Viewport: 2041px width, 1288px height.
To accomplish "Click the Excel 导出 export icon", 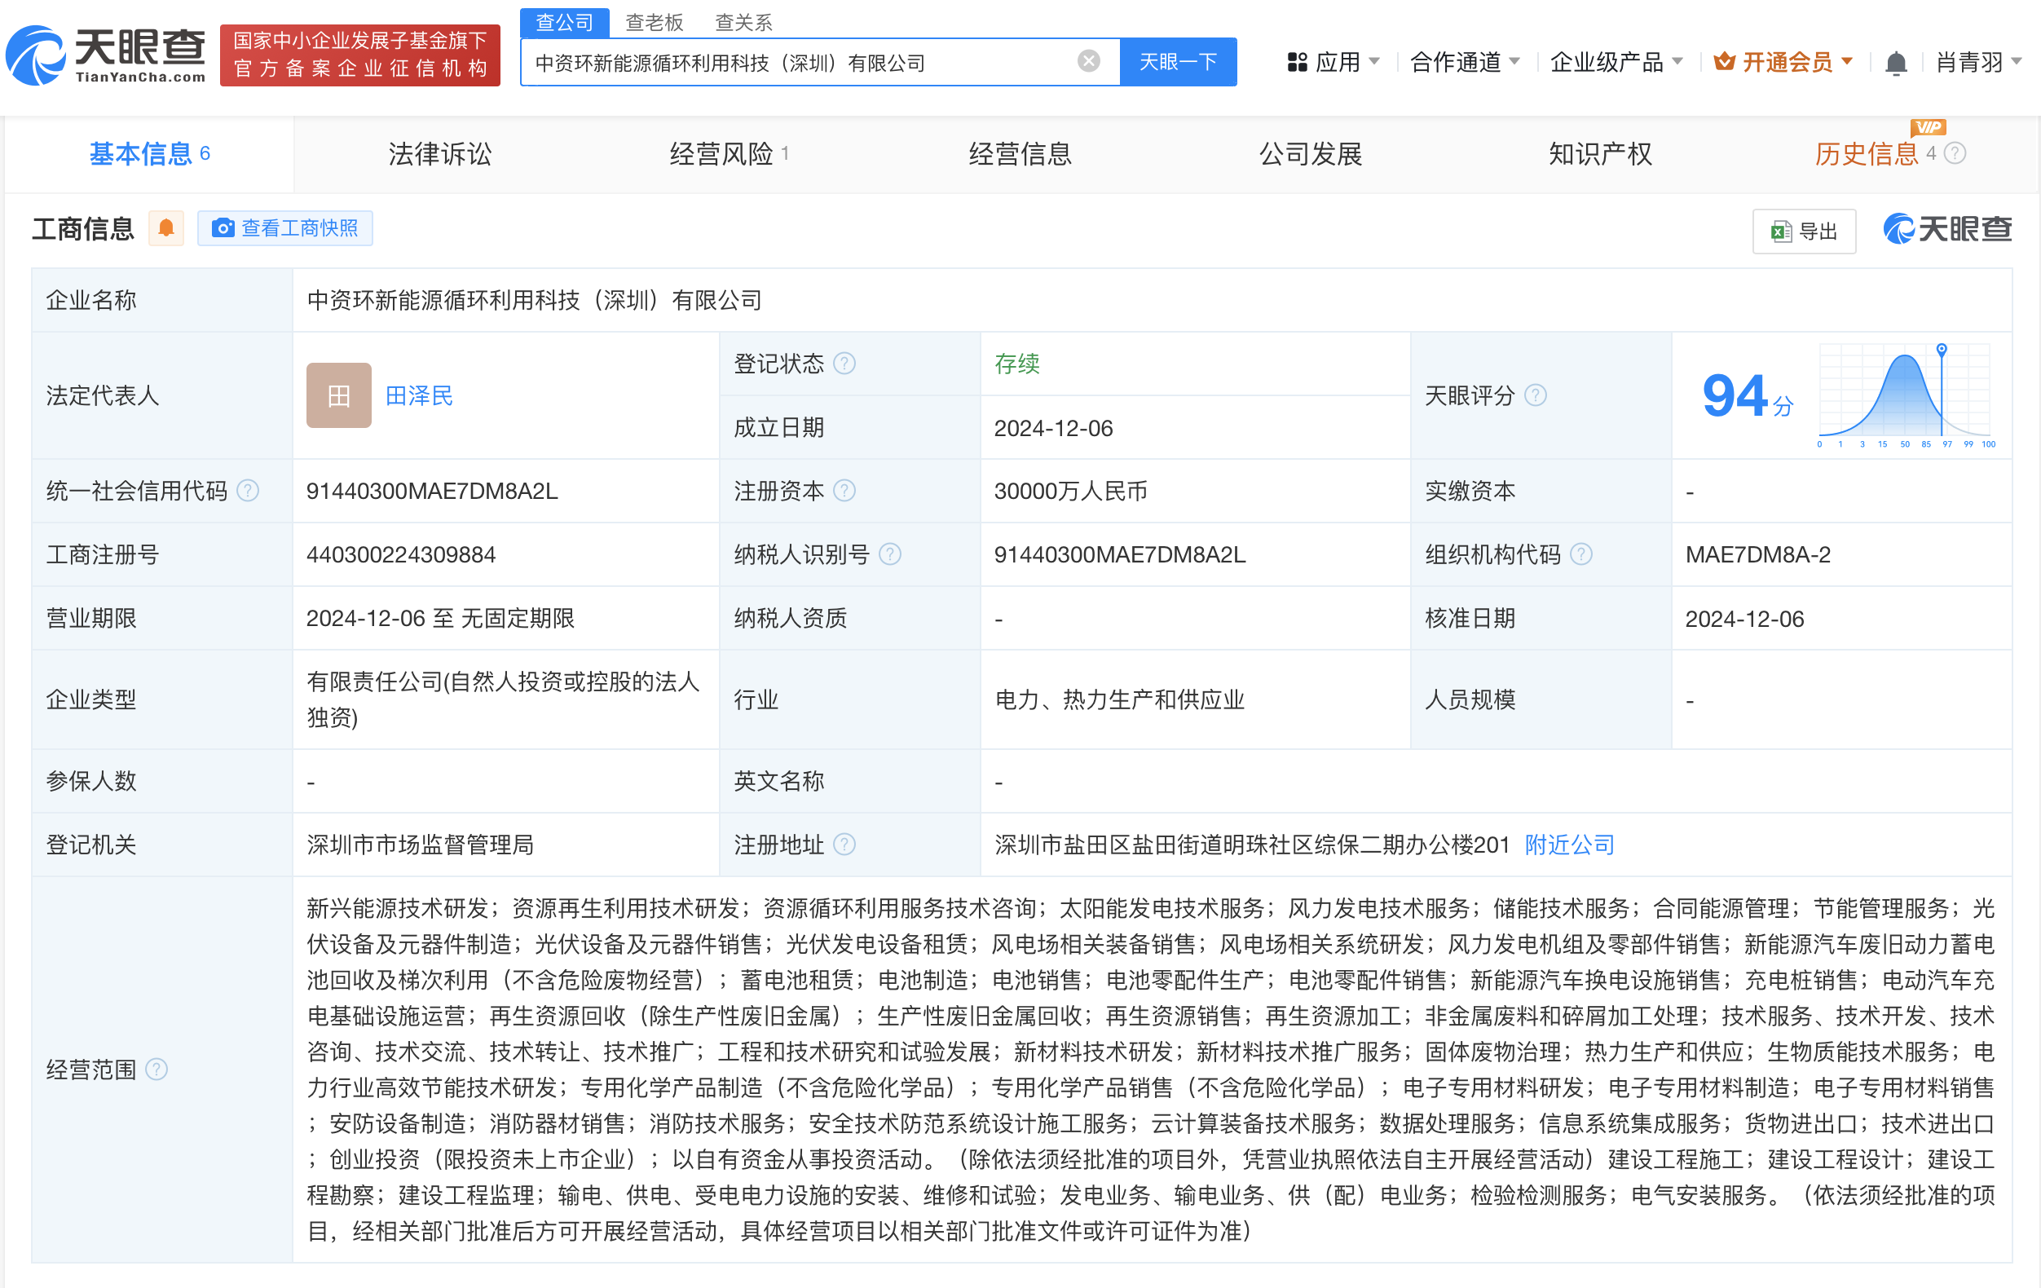I will click(x=1781, y=231).
